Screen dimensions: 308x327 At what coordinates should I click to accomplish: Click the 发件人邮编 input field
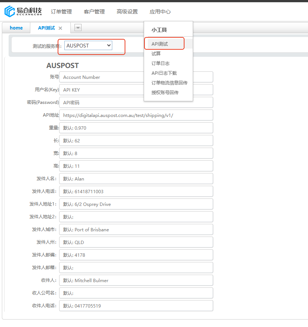[136, 255]
